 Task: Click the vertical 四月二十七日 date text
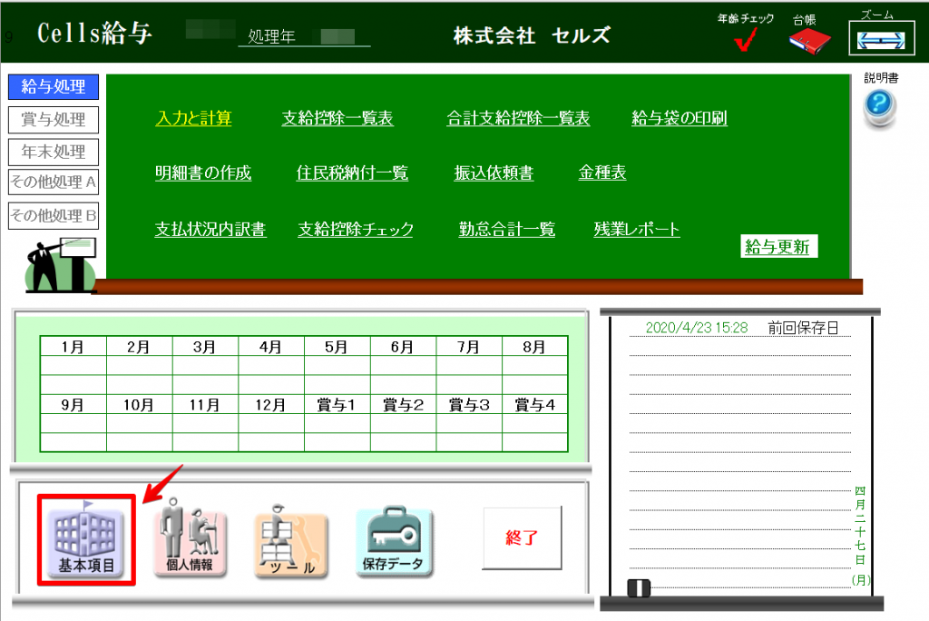point(860,526)
